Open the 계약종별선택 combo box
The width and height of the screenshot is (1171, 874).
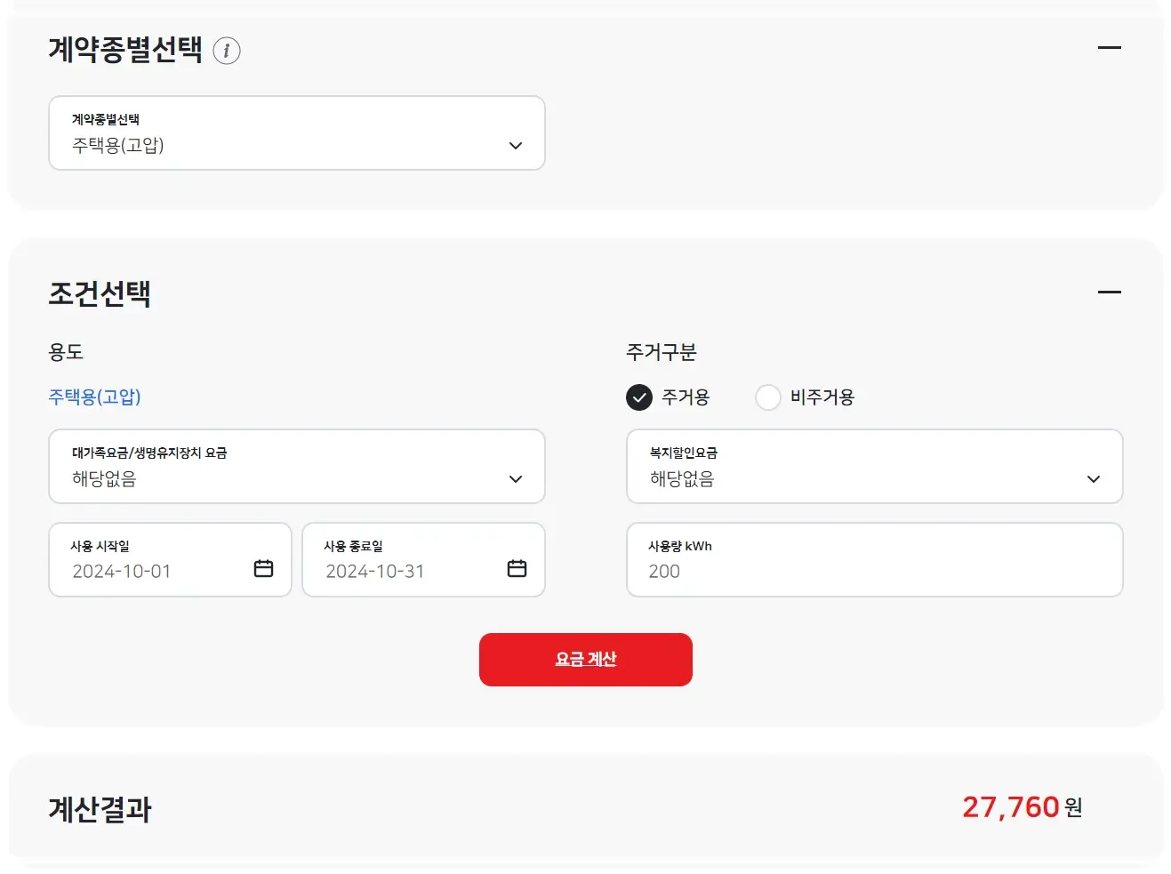pyautogui.click(x=297, y=133)
